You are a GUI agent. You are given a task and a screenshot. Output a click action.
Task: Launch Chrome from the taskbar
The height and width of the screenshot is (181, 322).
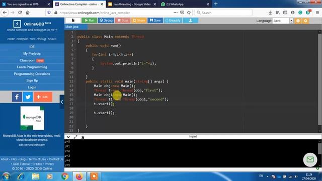(x=64, y=176)
